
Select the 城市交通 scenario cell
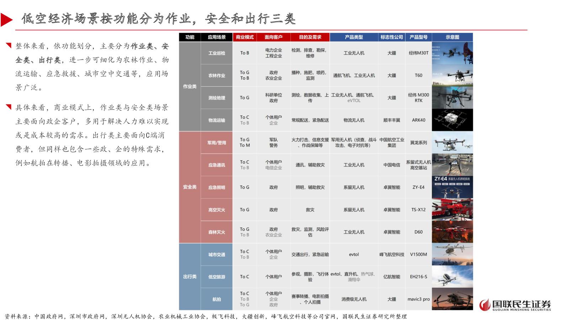pyautogui.click(x=217, y=255)
